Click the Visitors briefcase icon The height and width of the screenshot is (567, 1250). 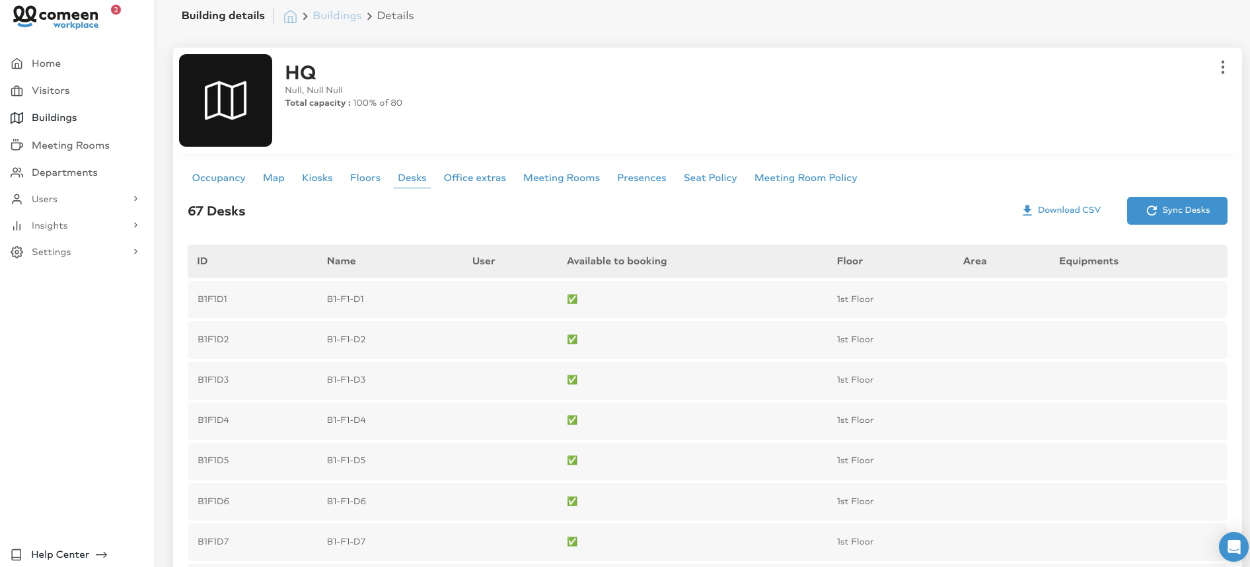[x=17, y=91]
